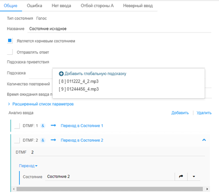Click Удалить link in Анализ ввода

204,113
